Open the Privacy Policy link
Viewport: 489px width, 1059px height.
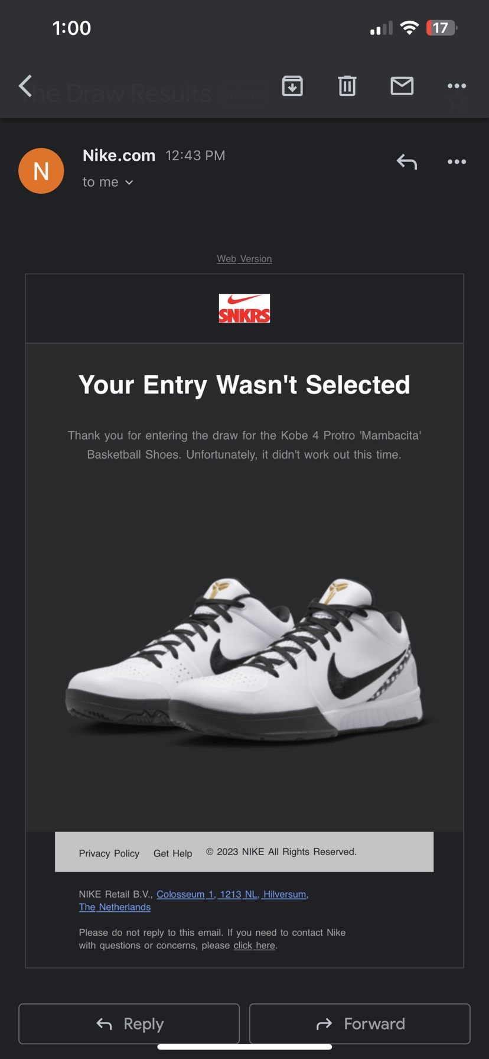(x=109, y=853)
